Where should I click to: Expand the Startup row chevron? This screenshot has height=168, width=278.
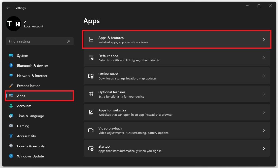coord(264,148)
